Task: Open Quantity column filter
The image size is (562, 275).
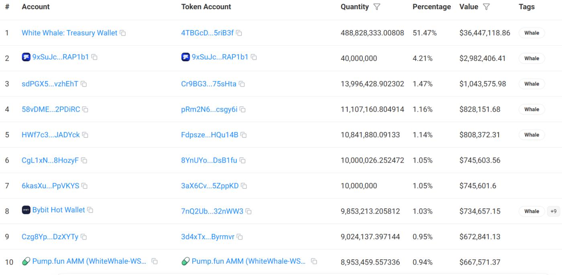Action: tap(377, 7)
